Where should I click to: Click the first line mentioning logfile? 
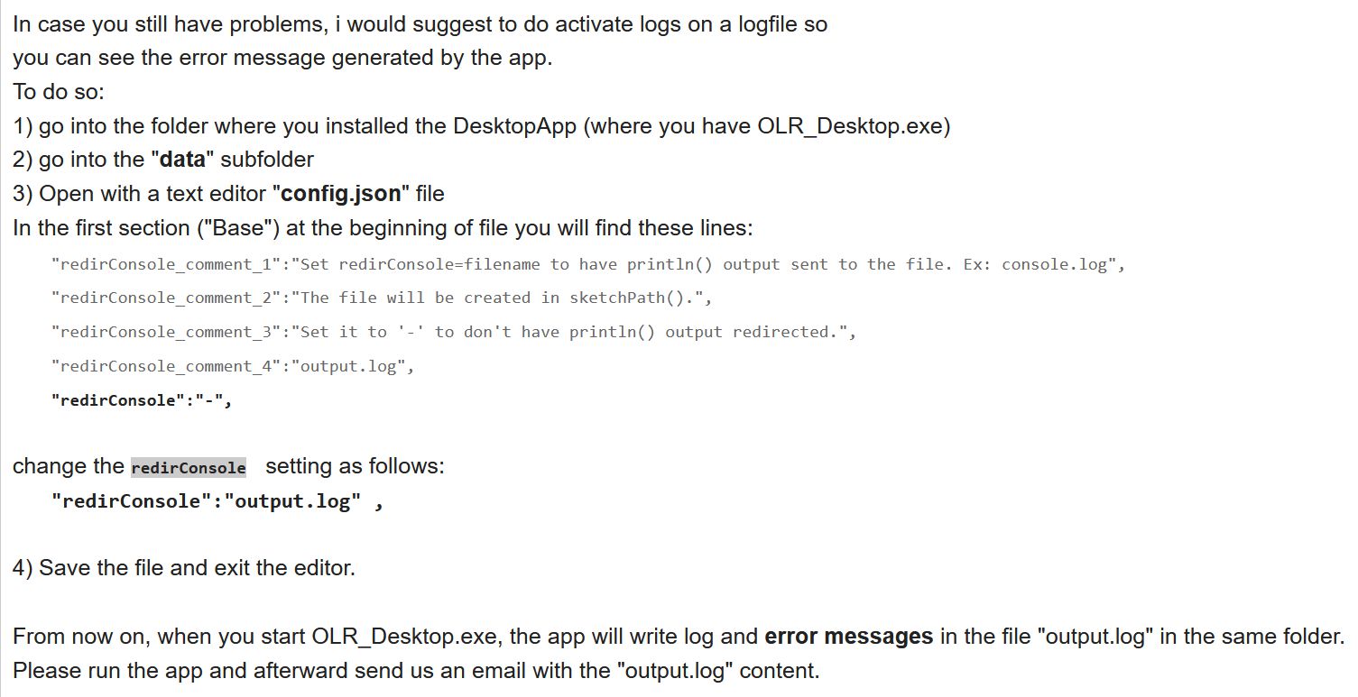click(x=420, y=25)
